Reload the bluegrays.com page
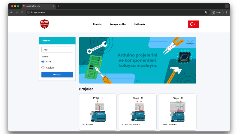 pyautogui.click(x=22, y=12)
